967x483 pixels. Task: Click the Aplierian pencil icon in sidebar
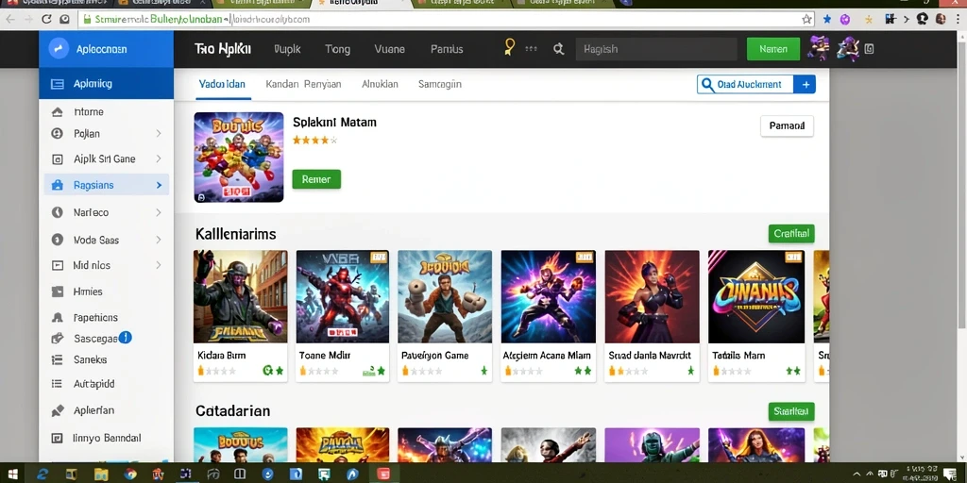tap(58, 410)
